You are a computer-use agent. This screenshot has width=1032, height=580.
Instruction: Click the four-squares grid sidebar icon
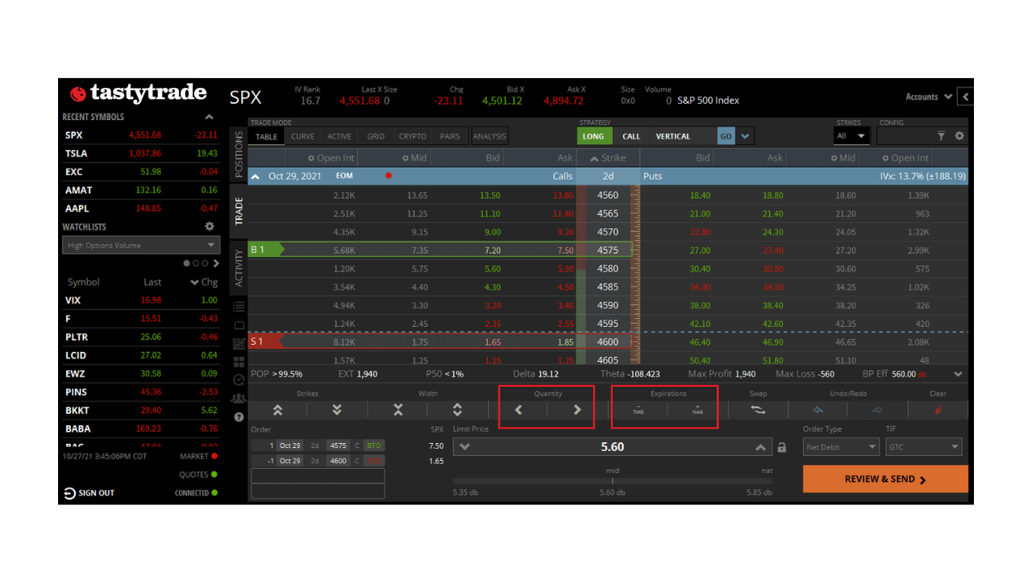click(239, 362)
